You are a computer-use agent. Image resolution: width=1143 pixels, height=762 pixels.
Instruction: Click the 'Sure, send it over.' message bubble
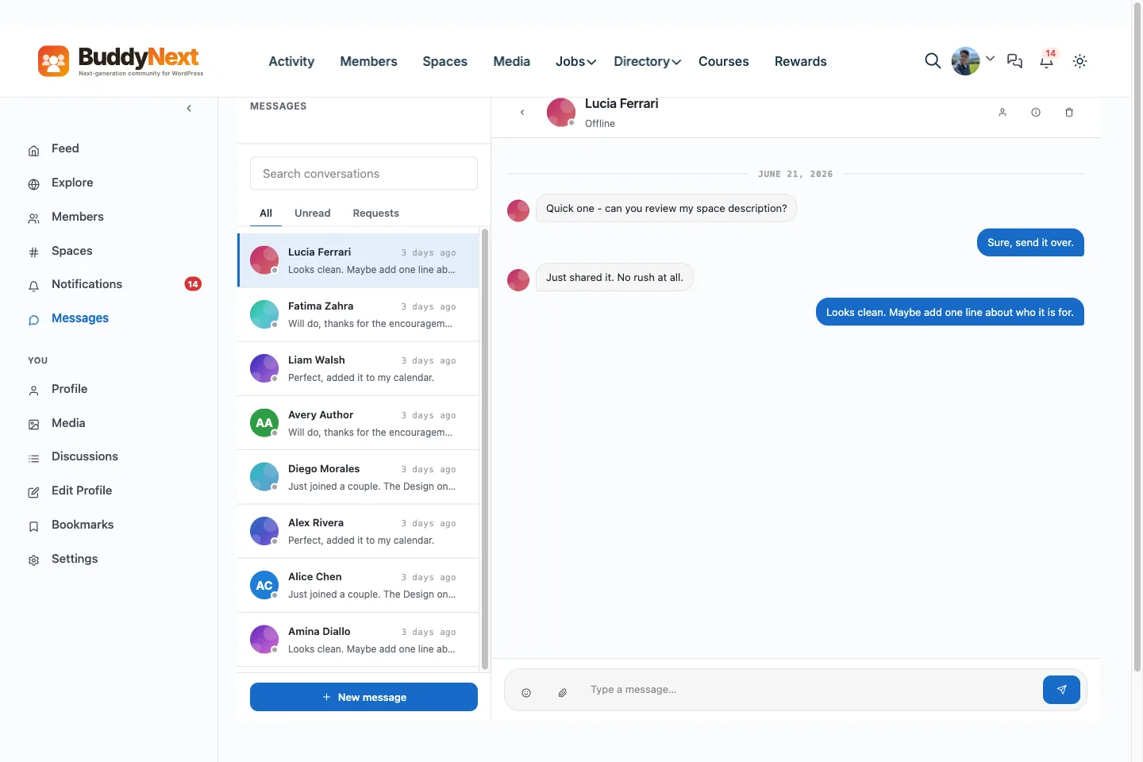click(x=1030, y=243)
